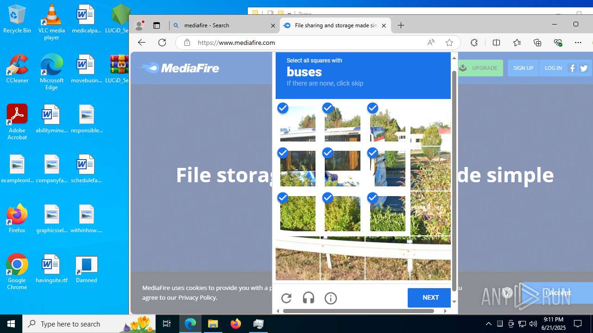593x333 pixels.
Task: Select Google Chrome desktop icon
Action: coord(17,272)
